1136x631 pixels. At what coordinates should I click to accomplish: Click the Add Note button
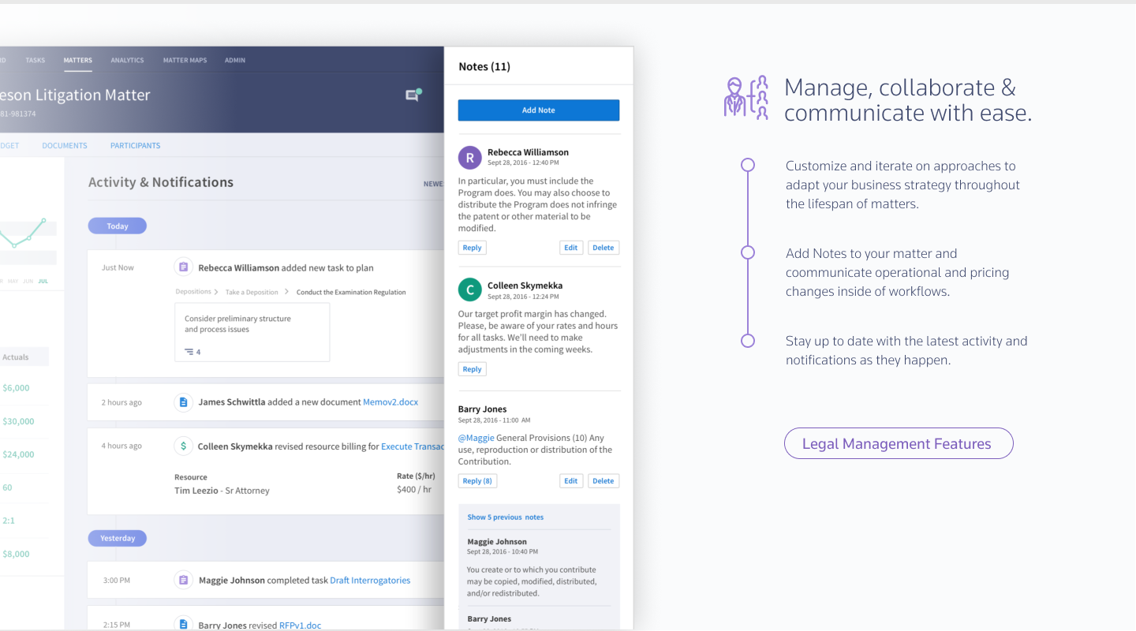click(539, 110)
